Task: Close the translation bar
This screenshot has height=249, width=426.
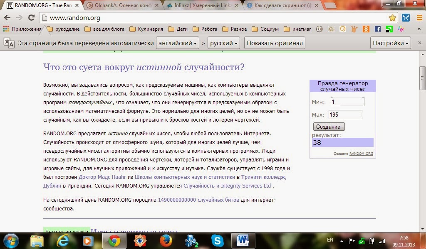Action: tap(419, 43)
